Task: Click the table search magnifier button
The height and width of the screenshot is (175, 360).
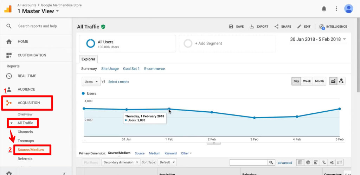Action: [271, 162]
